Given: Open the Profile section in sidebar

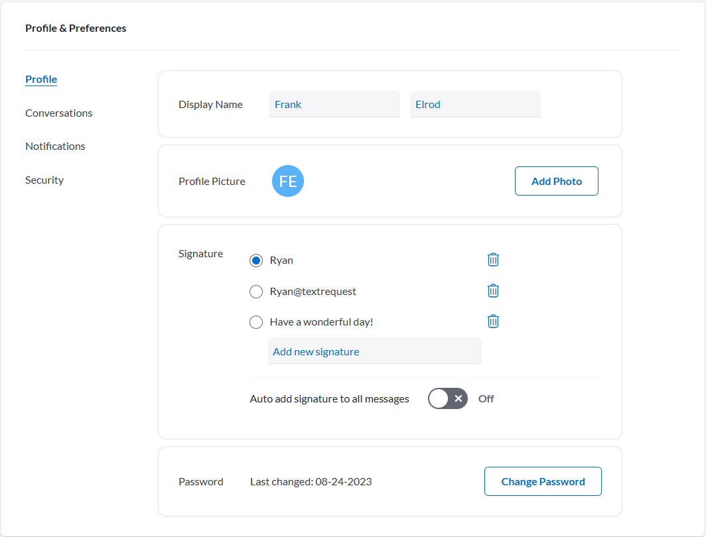Looking at the screenshot, I should pos(41,80).
